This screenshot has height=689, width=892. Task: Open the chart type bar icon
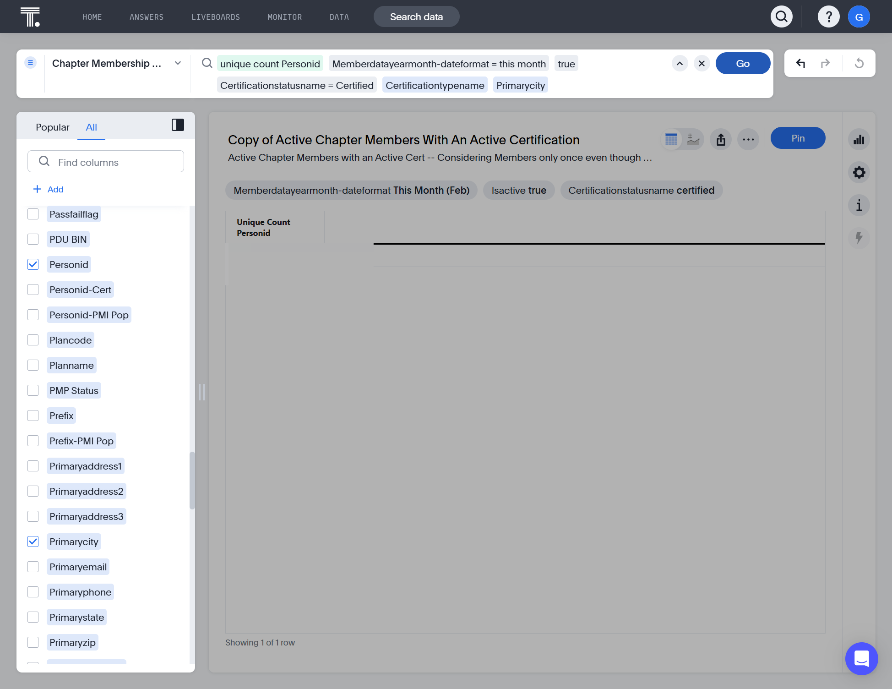[x=859, y=140]
